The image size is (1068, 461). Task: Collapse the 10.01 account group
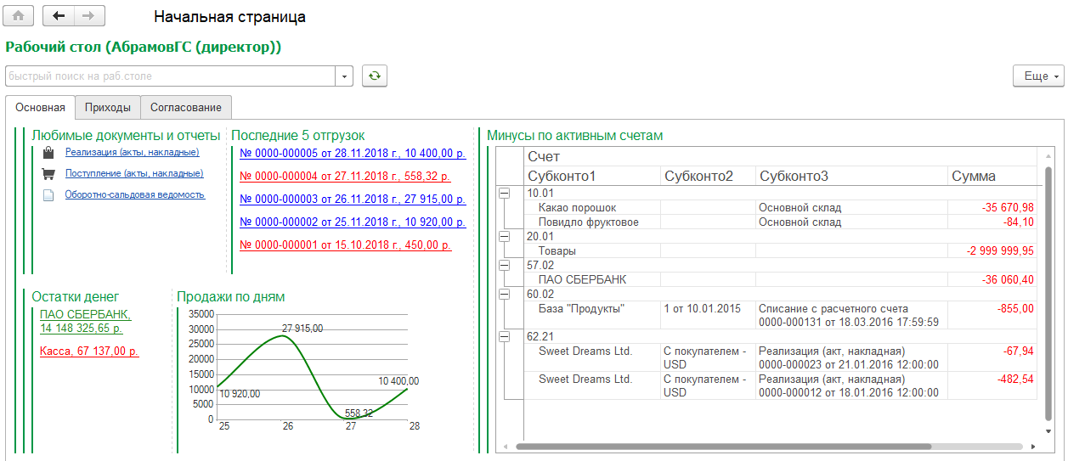click(x=504, y=194)
